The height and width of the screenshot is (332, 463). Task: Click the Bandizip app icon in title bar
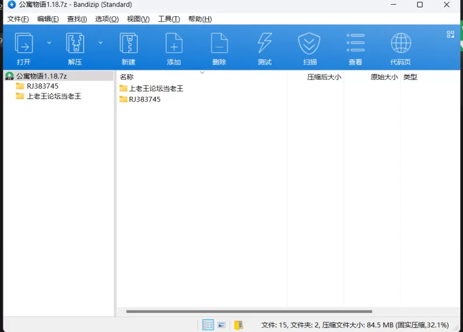coord(12,5)
